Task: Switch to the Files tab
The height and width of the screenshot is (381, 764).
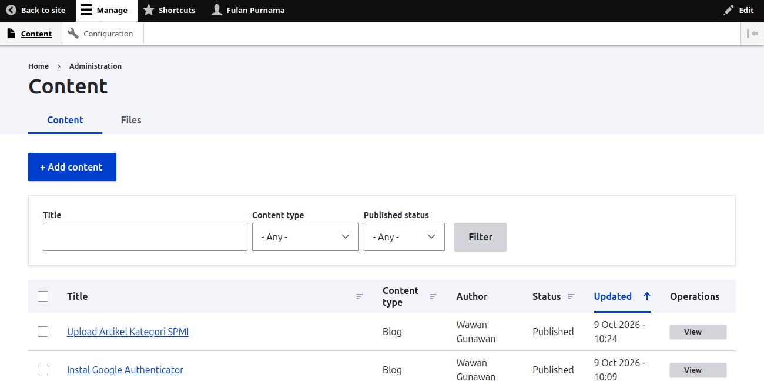Action: [131, 120]
